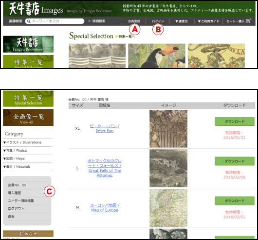
Task: Open the 会員登録 member registration link
Action: point(134,21)
